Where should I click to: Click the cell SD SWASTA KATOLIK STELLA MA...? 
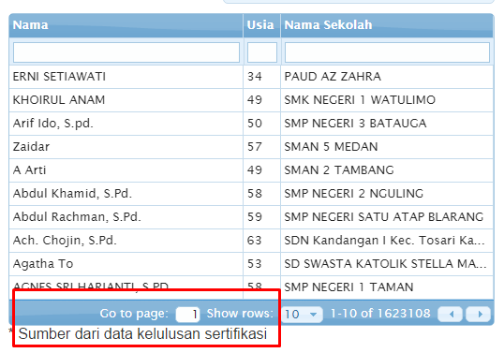[387, 264]
